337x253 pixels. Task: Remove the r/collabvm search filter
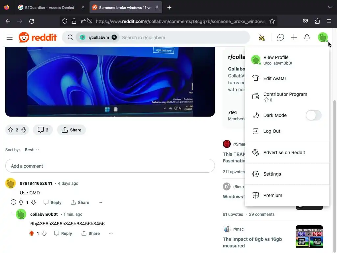(x=114, y=38)
